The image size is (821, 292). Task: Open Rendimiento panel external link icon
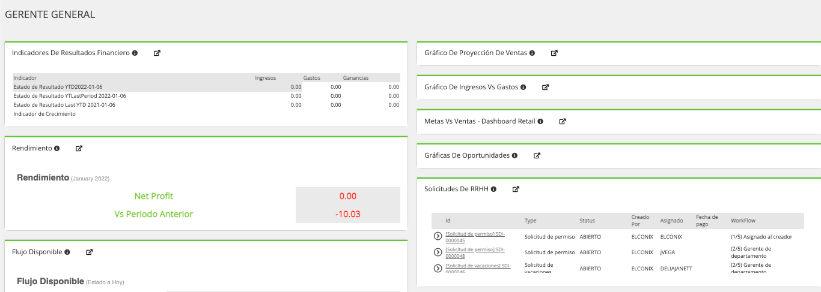(79, 148)
